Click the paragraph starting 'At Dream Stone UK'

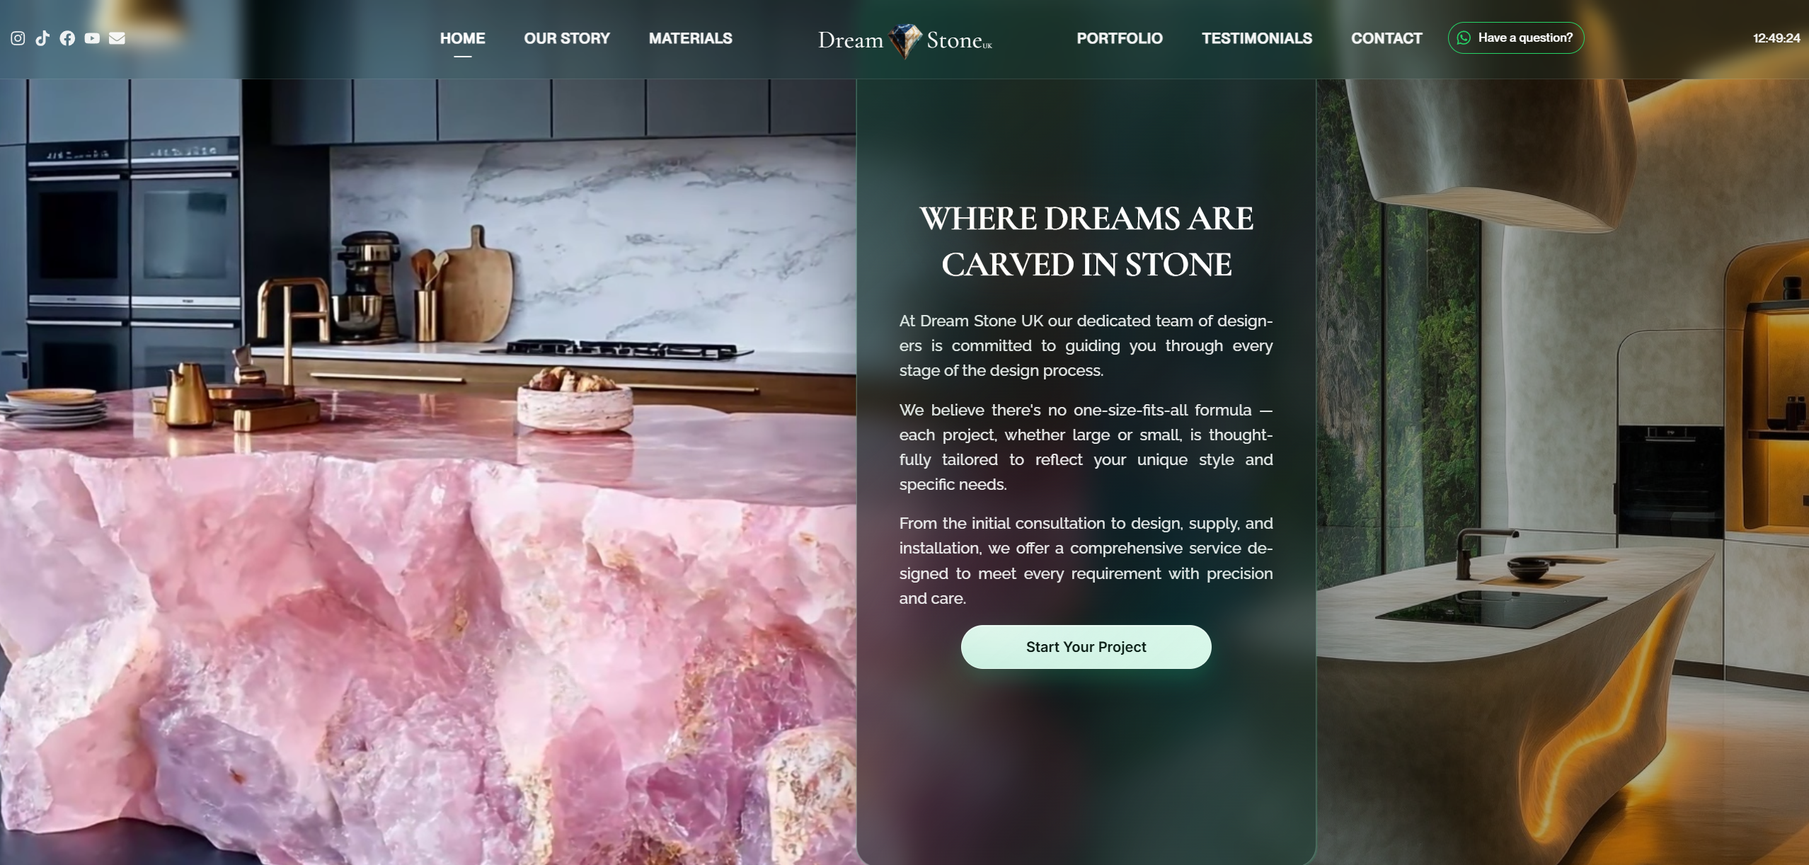click(x=1086, y=345)
